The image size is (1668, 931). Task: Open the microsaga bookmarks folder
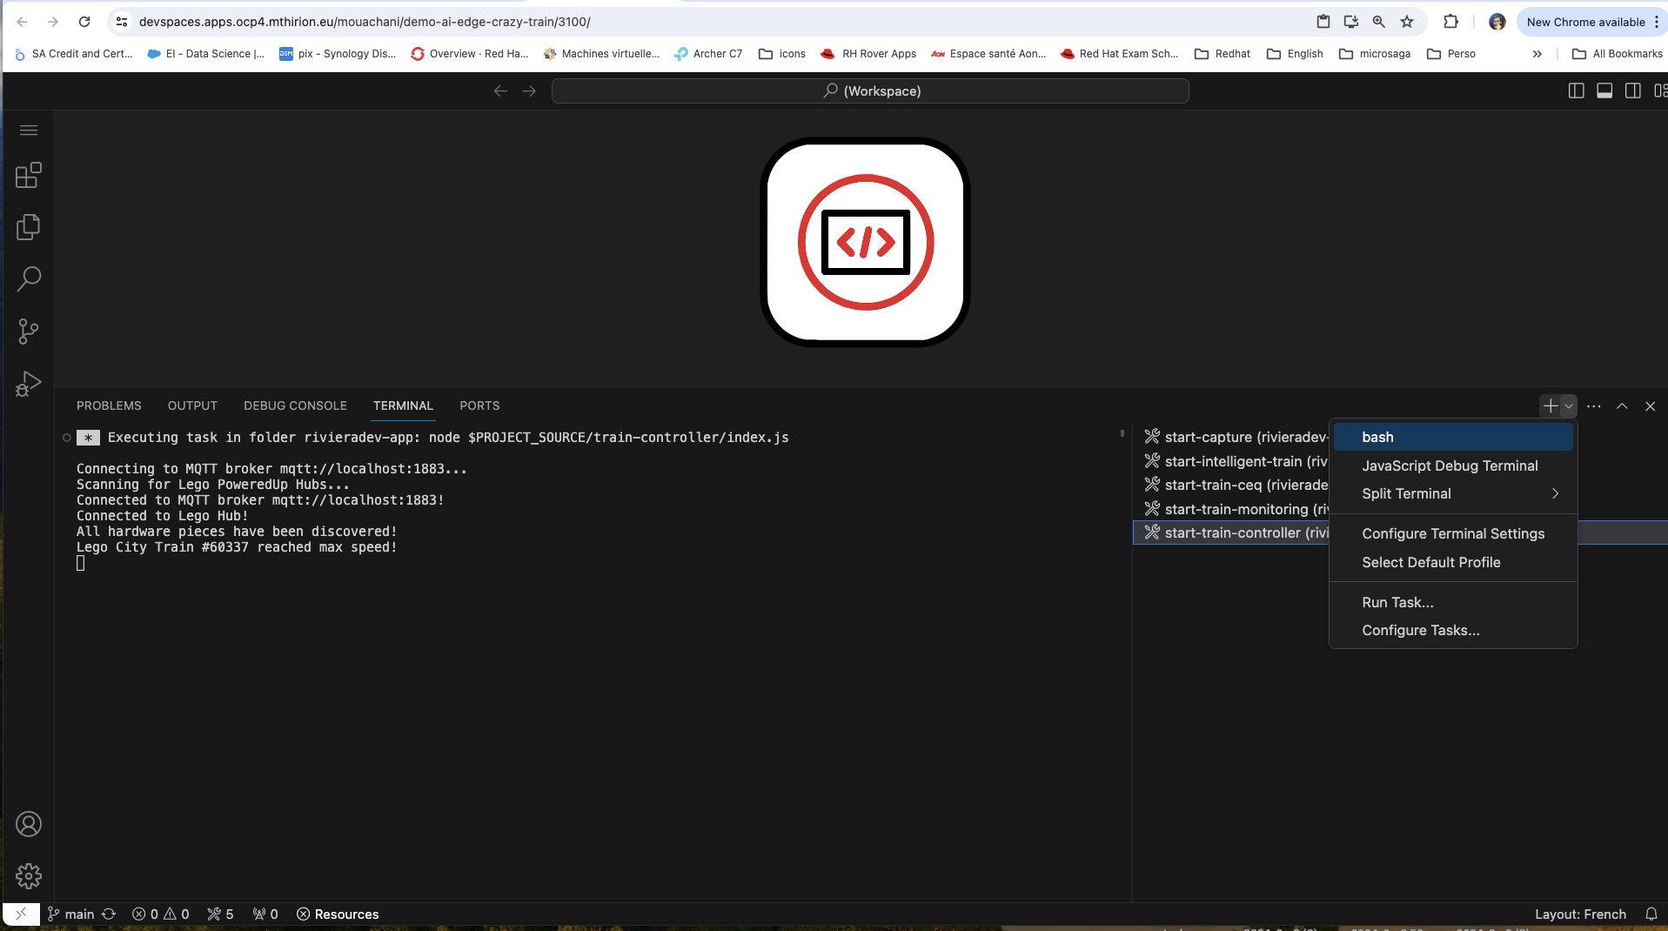[1375, 54]
